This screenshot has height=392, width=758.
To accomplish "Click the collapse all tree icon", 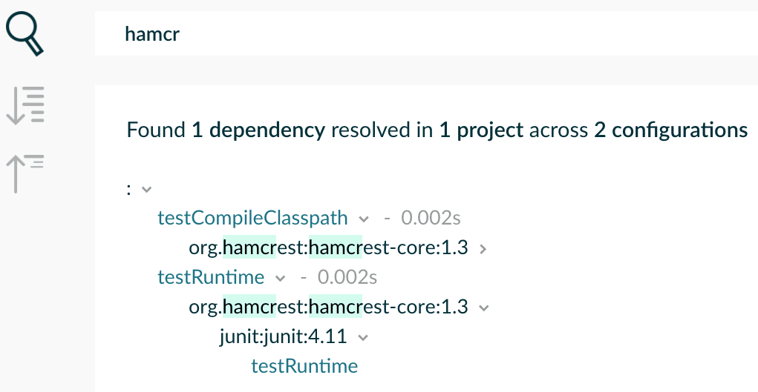I will [25, 174].
